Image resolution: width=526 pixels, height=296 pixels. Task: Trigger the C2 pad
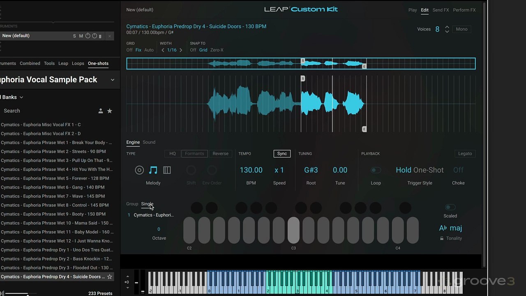pyautogui.click(x=189, y=230)
